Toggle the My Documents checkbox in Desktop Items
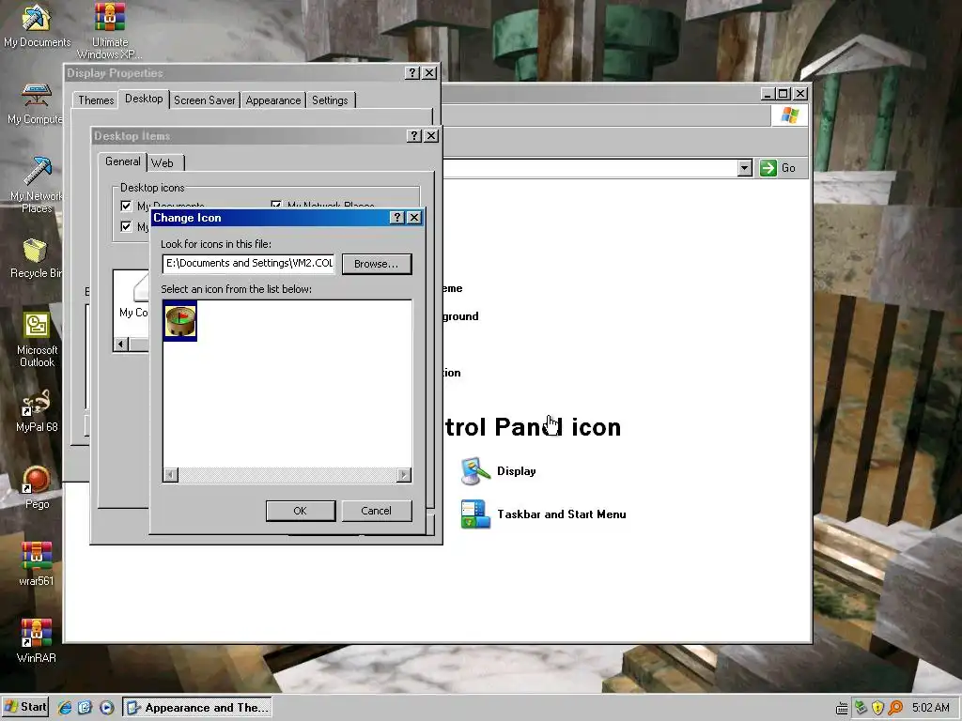Image resolution: width=962 pixels, height=721 pixels. point(127,206)
